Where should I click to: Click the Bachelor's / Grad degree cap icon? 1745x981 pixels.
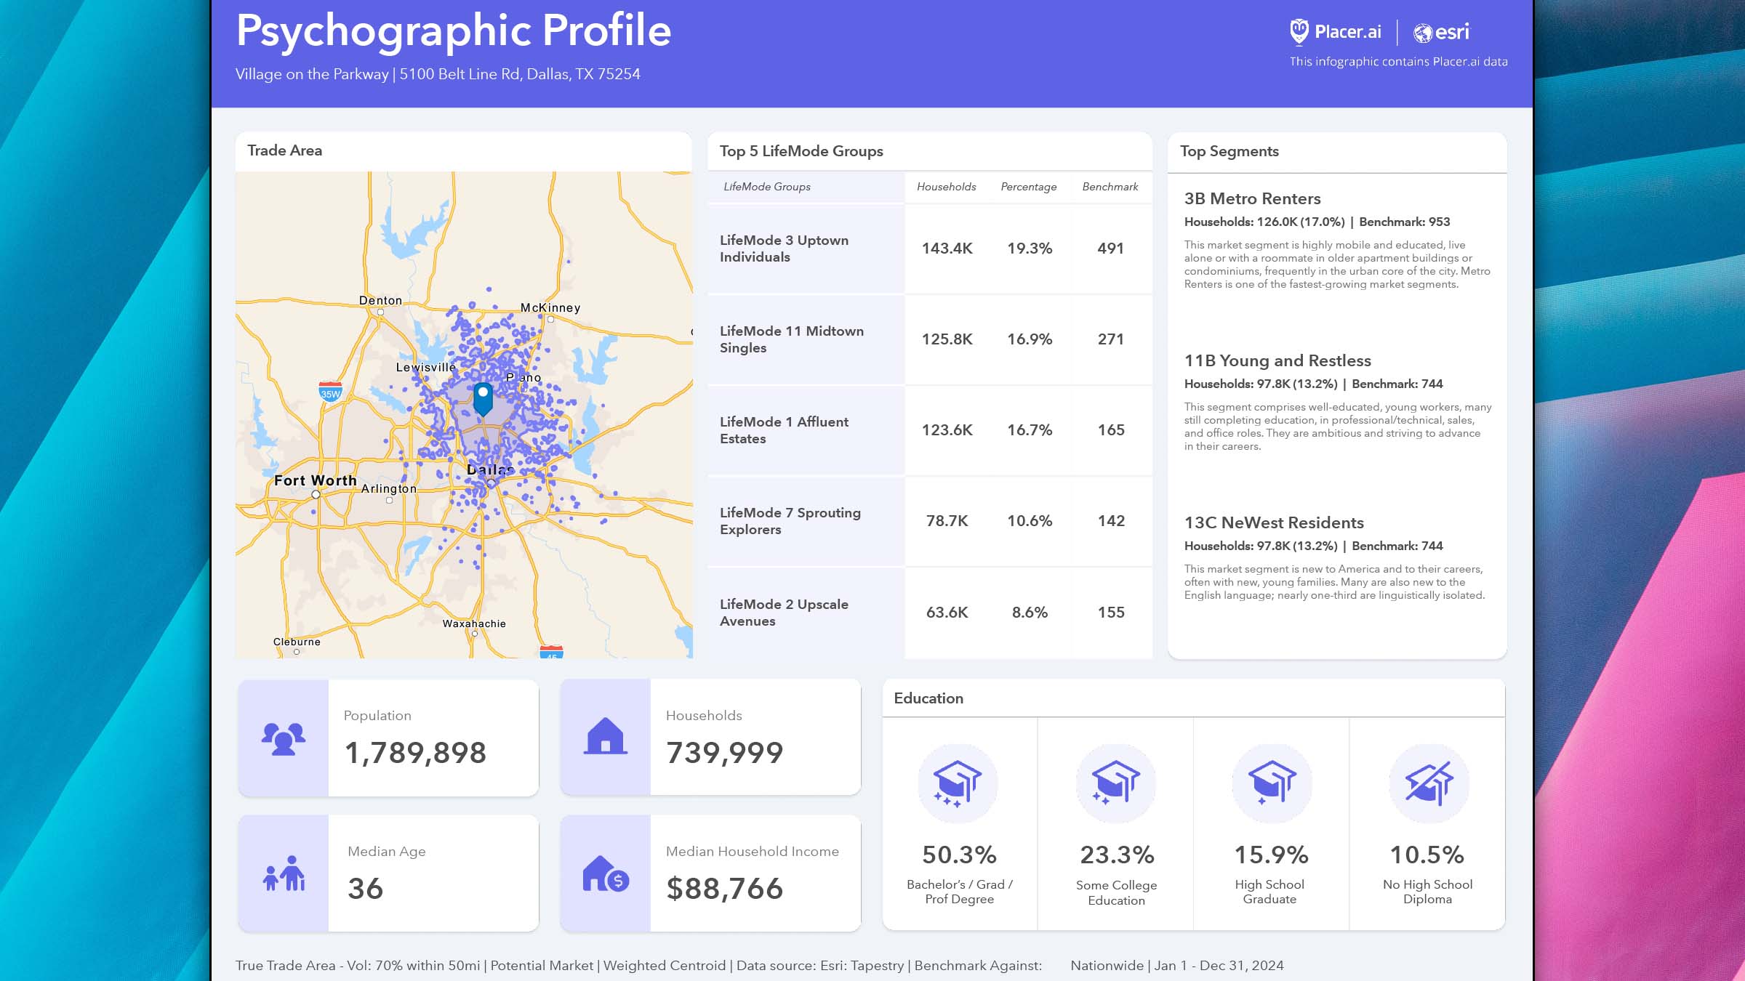tap(958, 783)
